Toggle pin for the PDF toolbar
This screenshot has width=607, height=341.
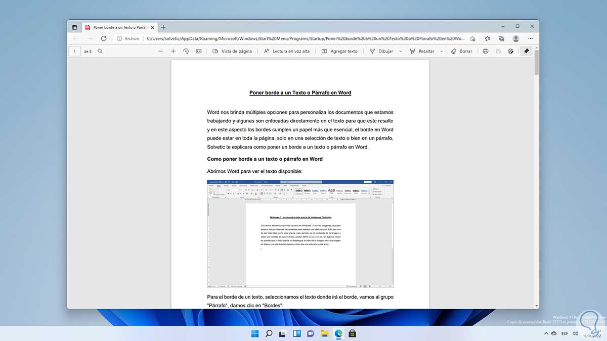pyautogui.click(x=526, y=51)
